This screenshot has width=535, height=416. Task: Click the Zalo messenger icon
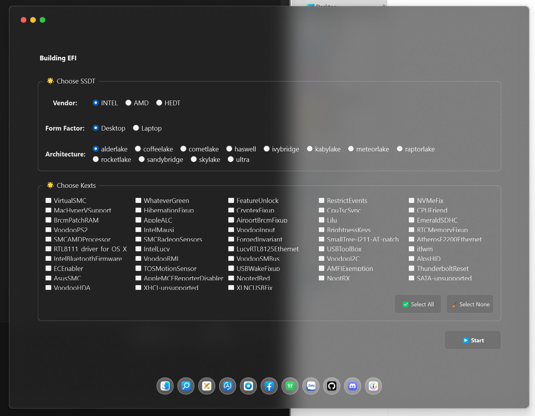point(311,386)
